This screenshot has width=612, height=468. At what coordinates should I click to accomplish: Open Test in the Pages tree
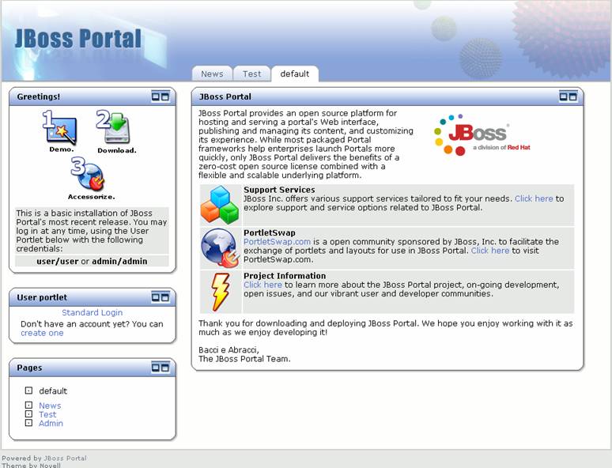(47, 414)
